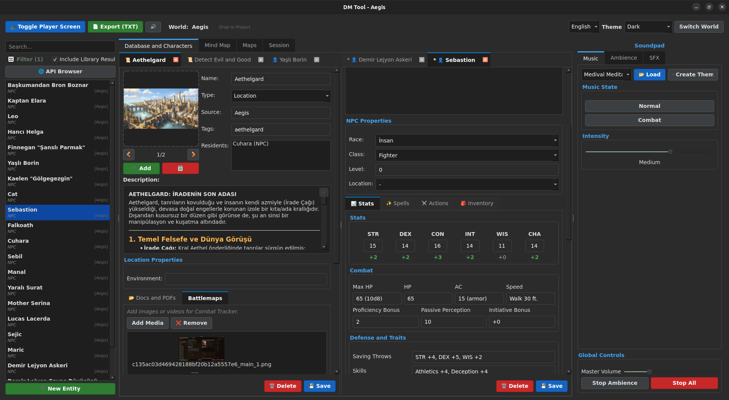
Task: Expand the Race dropdown showing İnsan
Action: tap(467, 140)
